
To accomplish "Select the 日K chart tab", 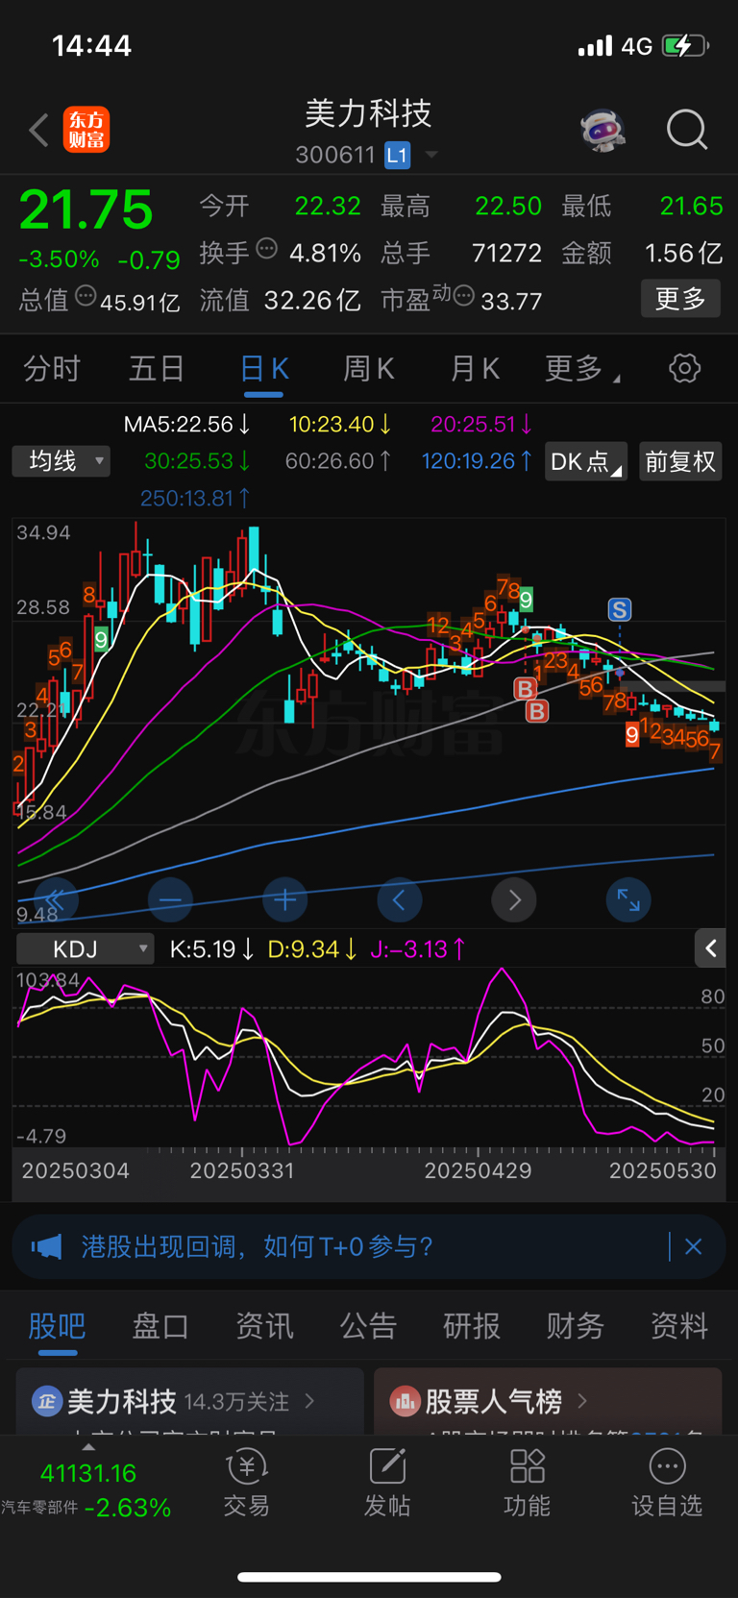I will [264, 369].
